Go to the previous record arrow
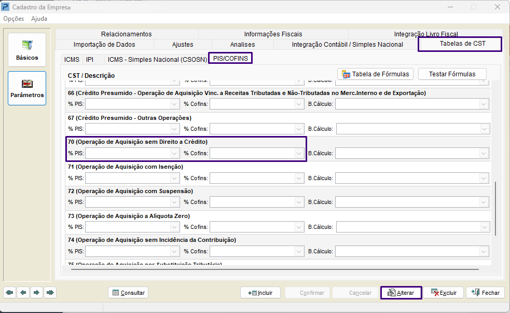Viewport: 510px width, 313px height. (x=23, y=293)
